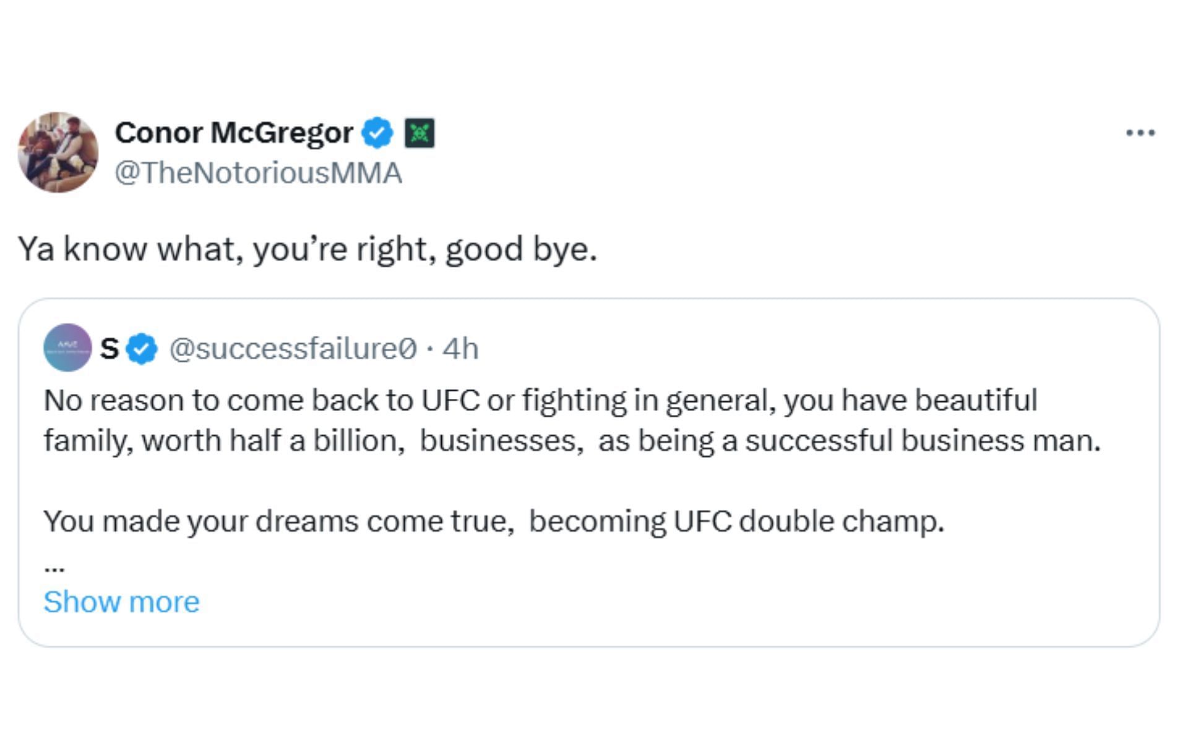Expand the quoted tweet with "Show more"
This screenshot has height=742, width=1188.
pos(121,602)
